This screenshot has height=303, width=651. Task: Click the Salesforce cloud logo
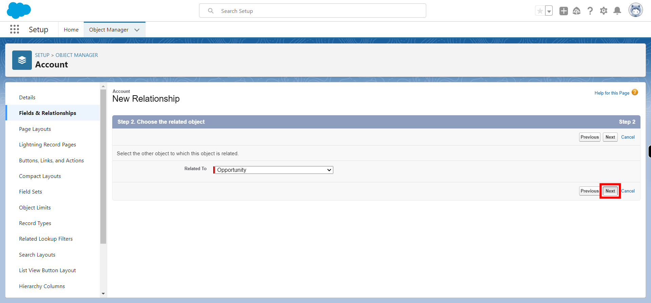[19, 11]
